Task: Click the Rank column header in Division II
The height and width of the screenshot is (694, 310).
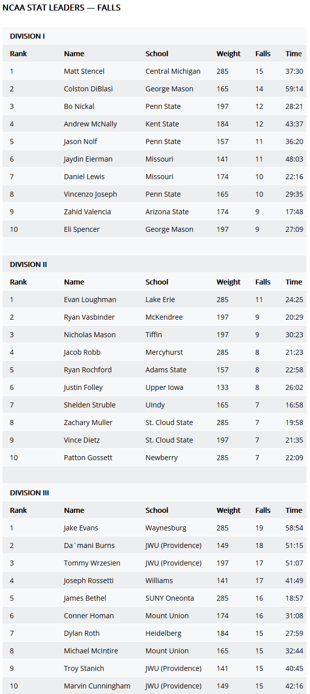Action: point(19,282)
